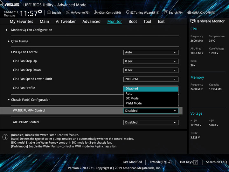Choose Auto in the open option list
This screenshot has height=172, width=229.
pyautogui.click(x=151, y=94)
